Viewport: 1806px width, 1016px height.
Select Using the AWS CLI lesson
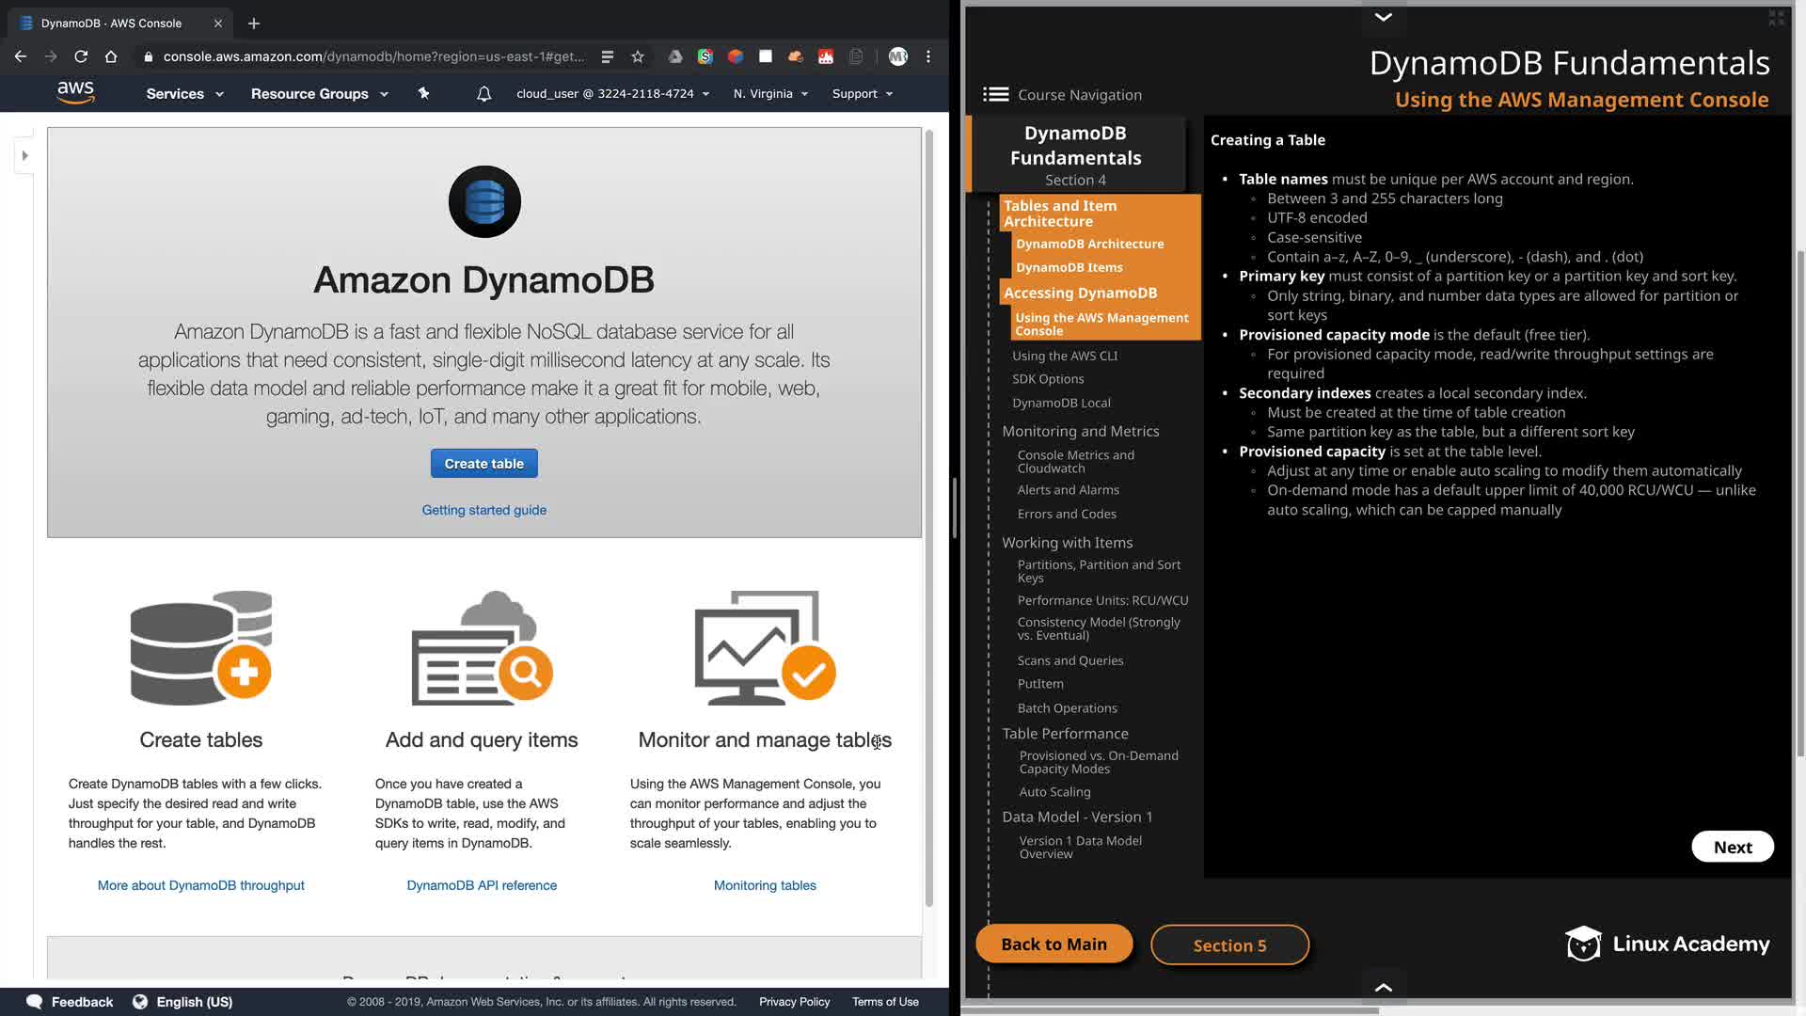[x=1065, y=356]
